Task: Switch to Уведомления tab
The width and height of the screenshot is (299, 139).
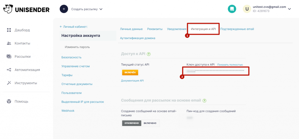Action: point(177,29)
